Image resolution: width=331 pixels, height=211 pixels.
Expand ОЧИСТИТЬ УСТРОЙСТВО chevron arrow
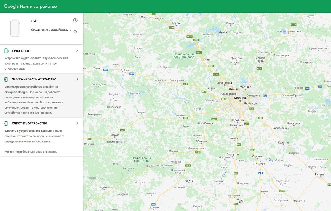click(77, 124)
